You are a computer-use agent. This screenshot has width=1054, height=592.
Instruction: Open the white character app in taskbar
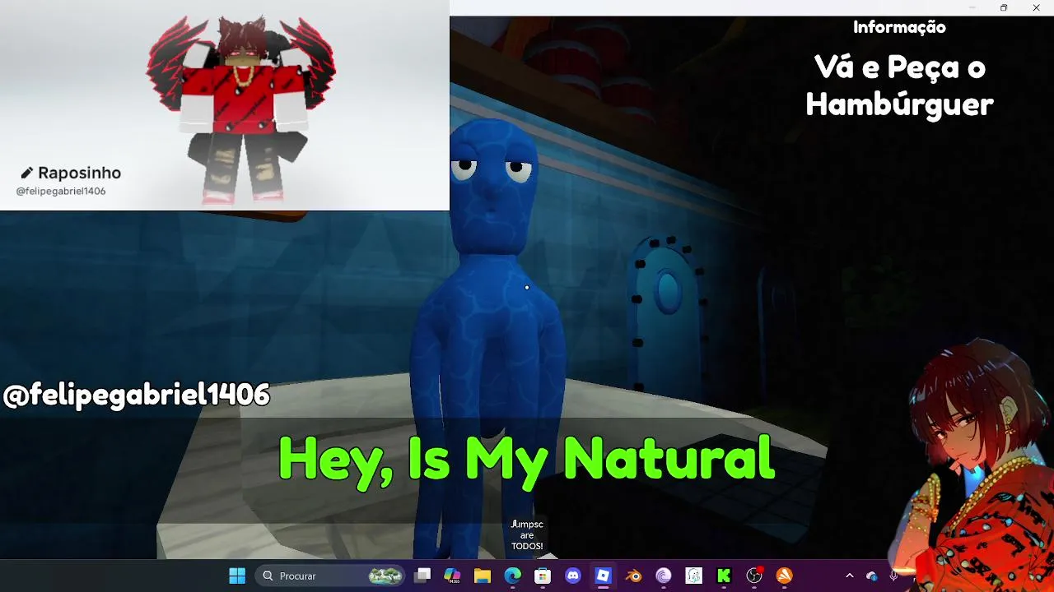(x=693, y=576)
